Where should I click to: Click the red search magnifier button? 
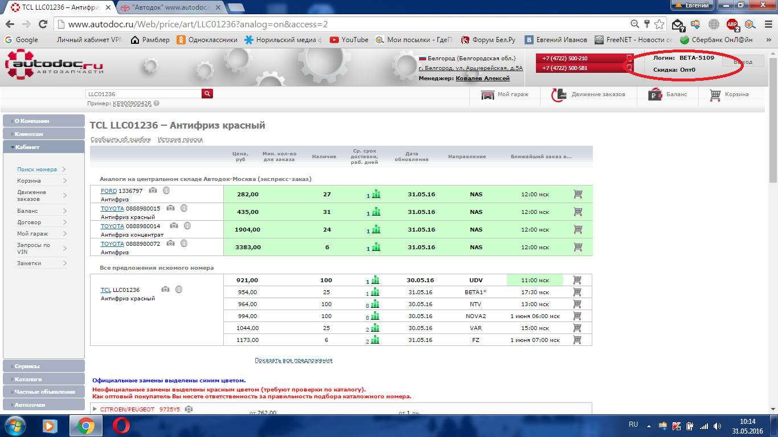[207, 94]
